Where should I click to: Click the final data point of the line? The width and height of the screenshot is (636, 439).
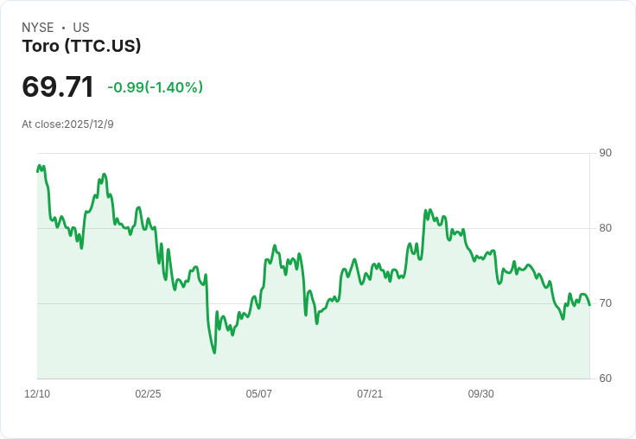589,305
